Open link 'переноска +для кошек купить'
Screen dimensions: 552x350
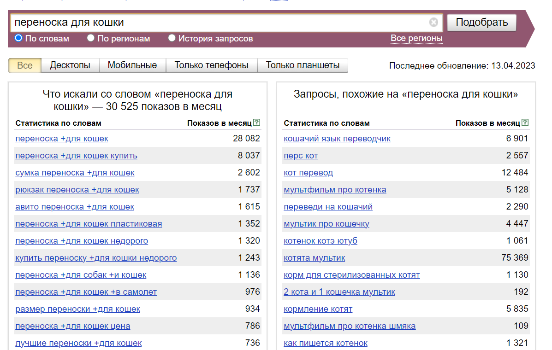tap(77, 156)
